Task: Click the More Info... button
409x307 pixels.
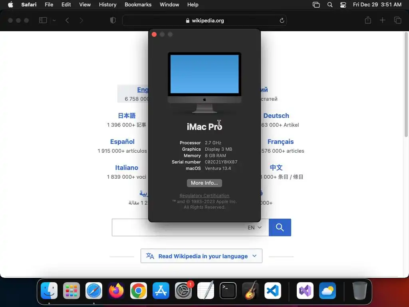Action: point(204,183)
